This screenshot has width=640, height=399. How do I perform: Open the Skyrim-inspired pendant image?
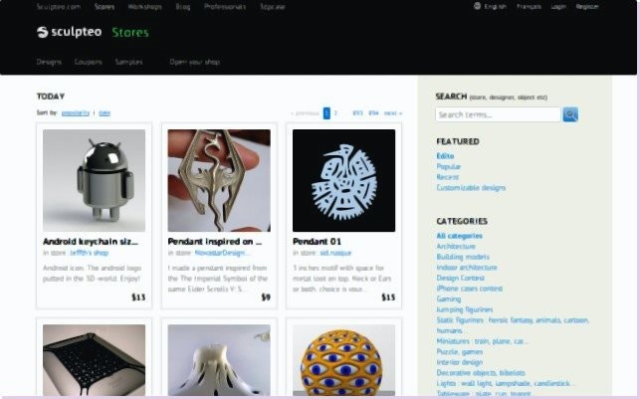tap(219, 180)
